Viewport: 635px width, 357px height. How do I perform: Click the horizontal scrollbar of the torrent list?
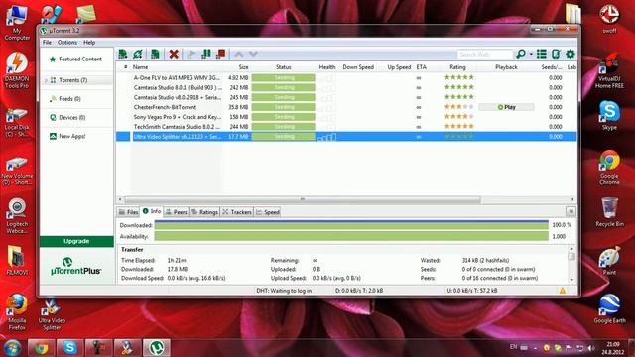click(x=302, y=200)
